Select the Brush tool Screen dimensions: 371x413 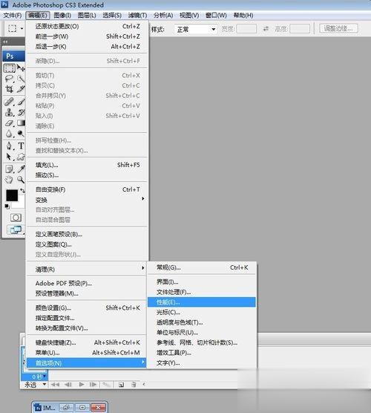point(21,102)
